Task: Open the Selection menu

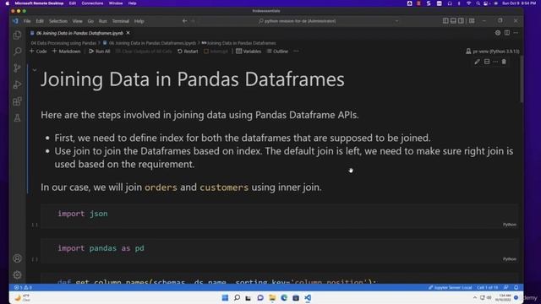Action: point(58,21)
